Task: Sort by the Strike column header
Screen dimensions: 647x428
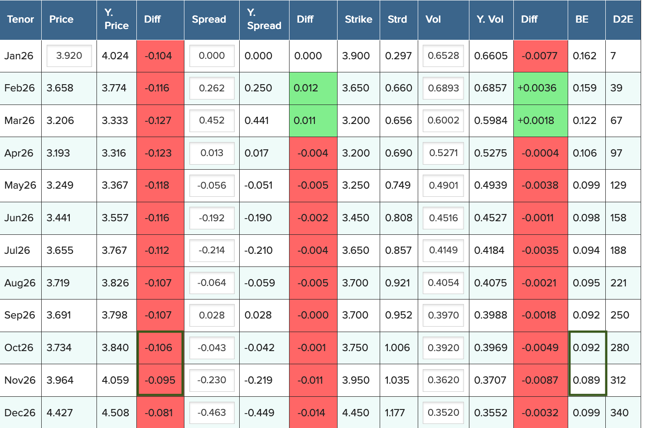Action: pyautogui.click(x=358, y=19)
